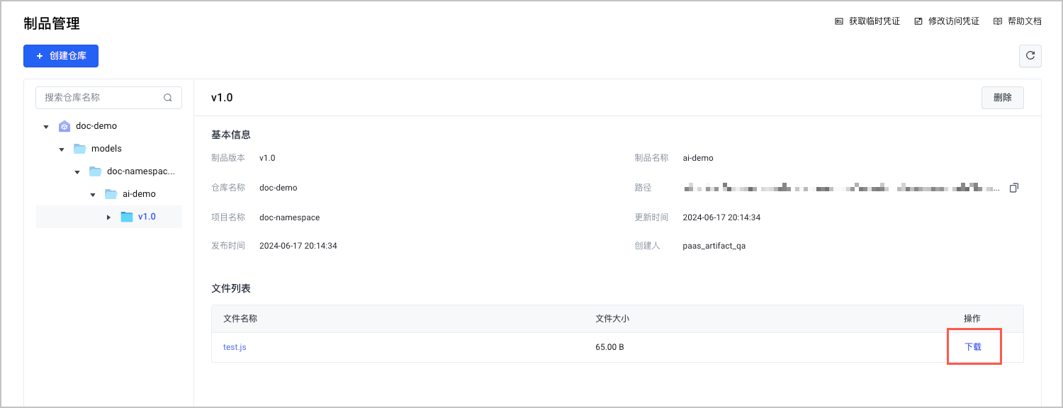Image resolution: width=1063 pixels, height=408 pixels.
Task: Open the 帮助文档 help link
Action: point(1018,21)
